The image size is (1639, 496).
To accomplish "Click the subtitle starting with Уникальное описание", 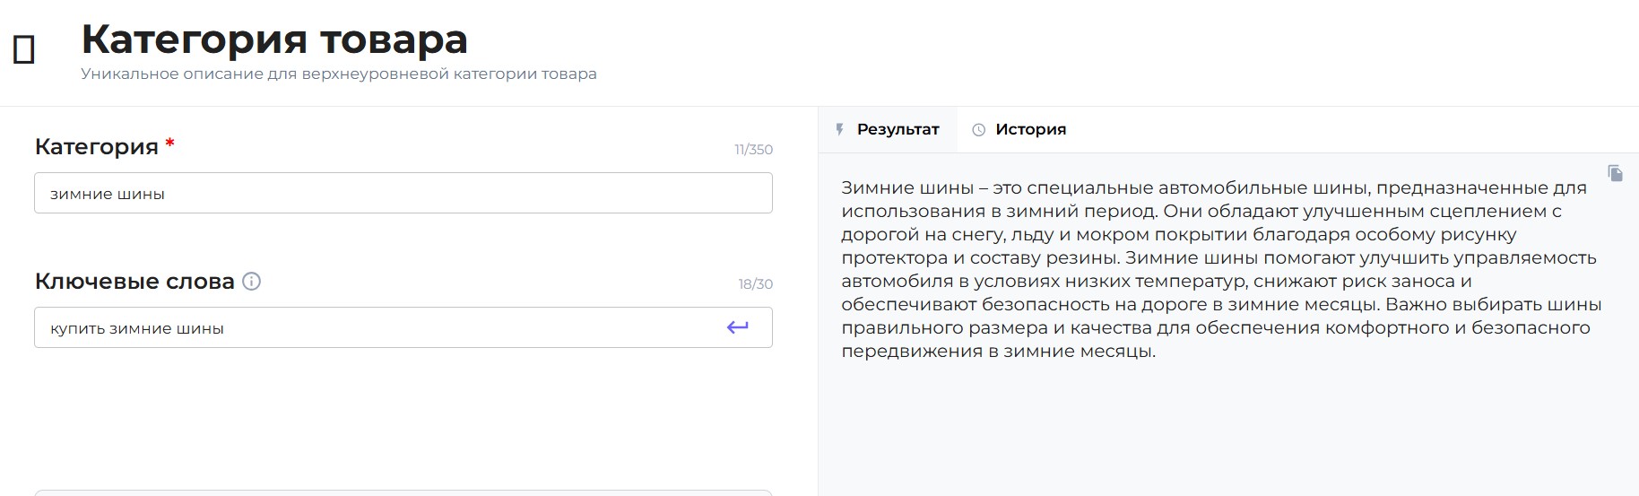I will click(338, 74).
